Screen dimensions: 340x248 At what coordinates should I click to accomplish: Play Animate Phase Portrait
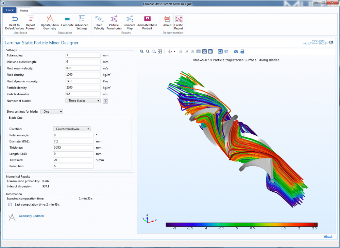click(147, 22)
